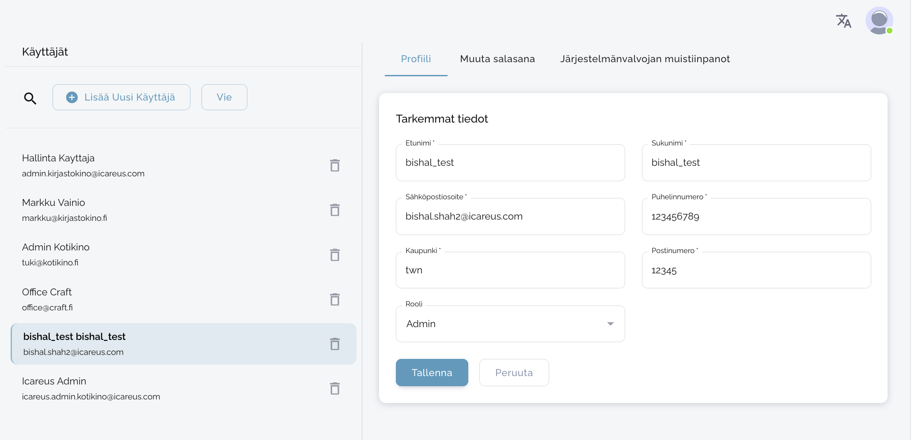
Task: Delete bishal_test user via trash icon
Action: 335,344
